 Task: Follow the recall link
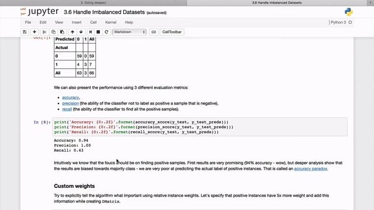[67, 109]
